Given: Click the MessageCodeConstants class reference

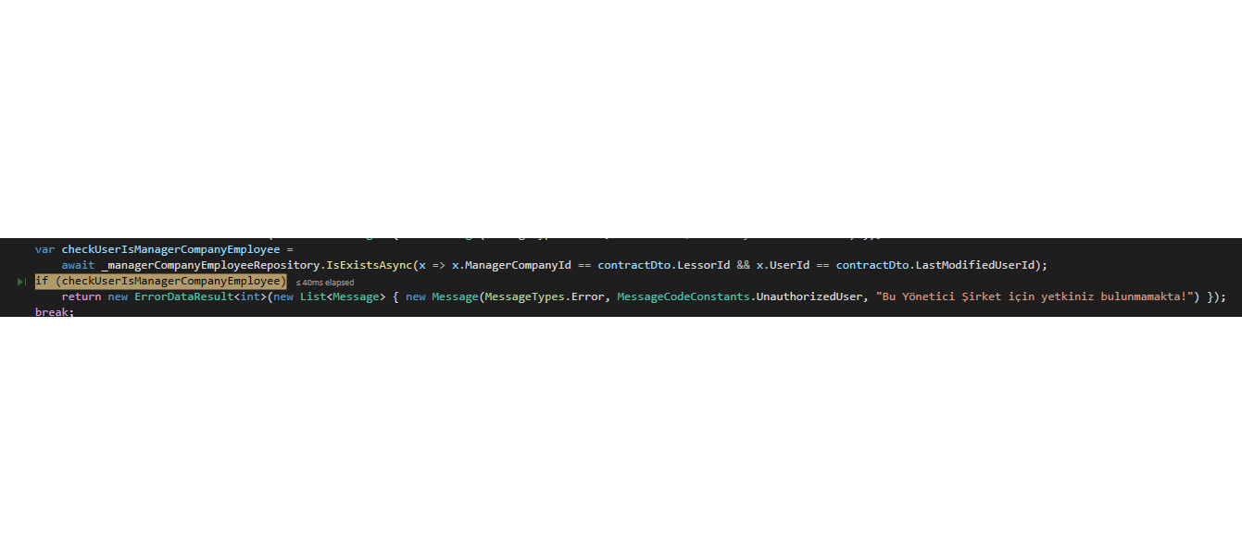Looking at the screenshot, I should click(683, 296).
